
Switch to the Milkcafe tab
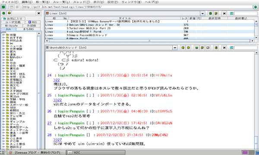point(11,25)
